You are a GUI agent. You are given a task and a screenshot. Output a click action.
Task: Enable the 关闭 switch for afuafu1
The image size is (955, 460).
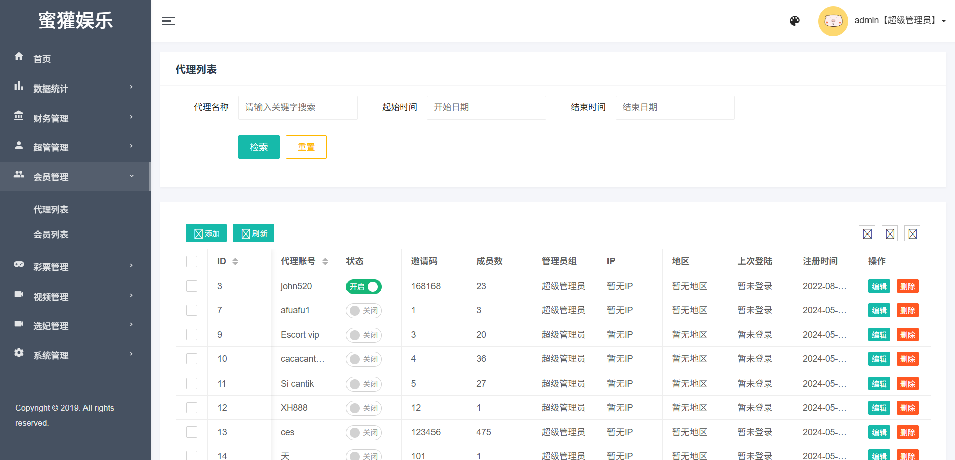coord(364,311)
